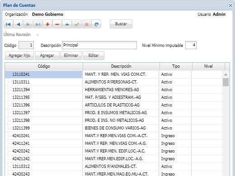
Task: Click the Eliminar button
Action: pos(71,56)
